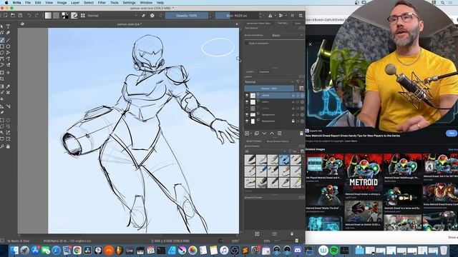This screenshot has width=458, height=257.
Task: Move layer down with chevron icon
Action: (264, 133)
